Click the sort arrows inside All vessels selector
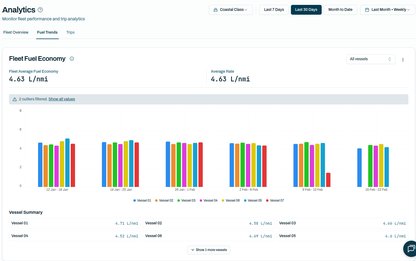Viewport: 416px width, 261px height. 389,59
